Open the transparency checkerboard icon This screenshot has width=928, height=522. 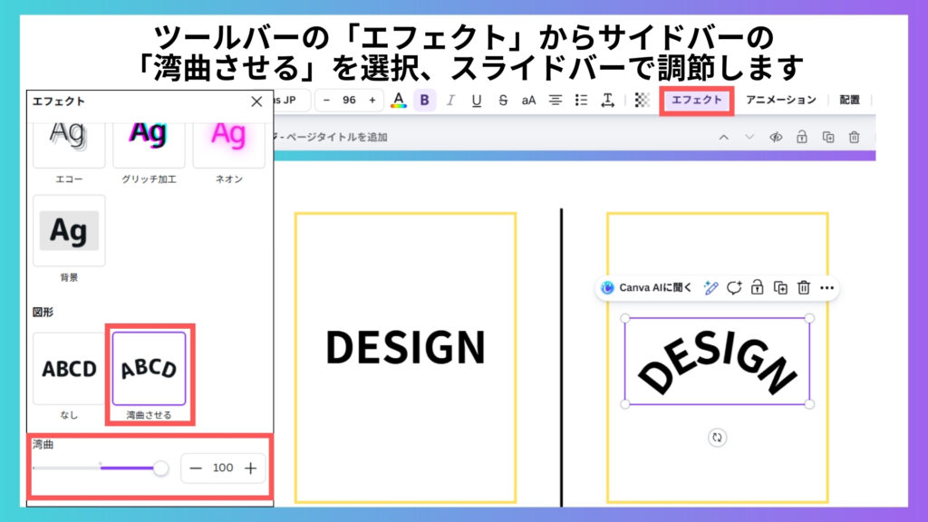click(x=642, y=101)
